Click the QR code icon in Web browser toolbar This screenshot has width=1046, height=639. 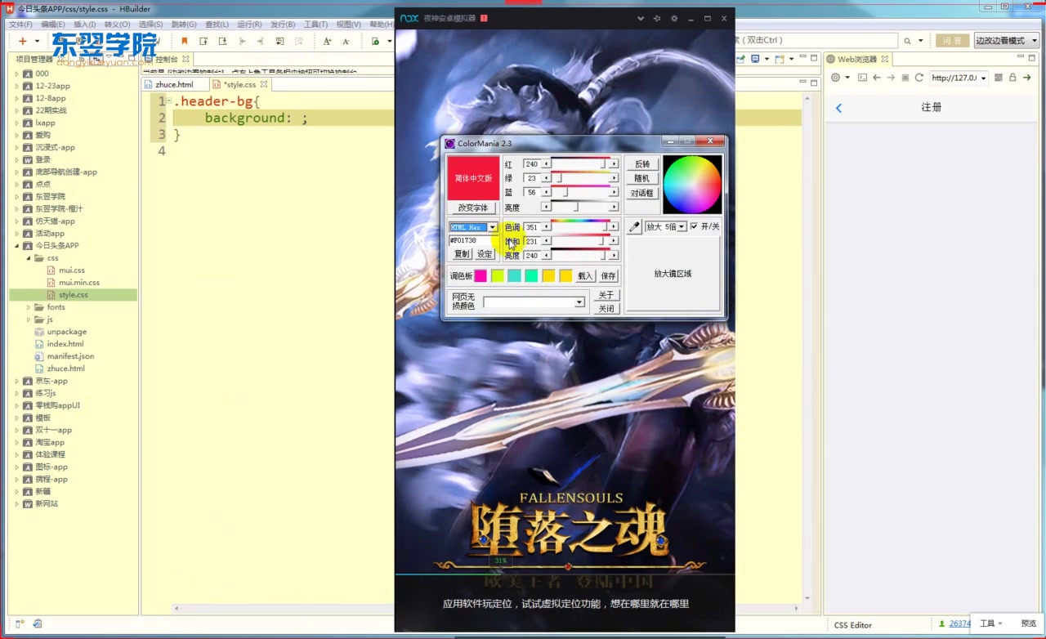click(x=999, y=78)
